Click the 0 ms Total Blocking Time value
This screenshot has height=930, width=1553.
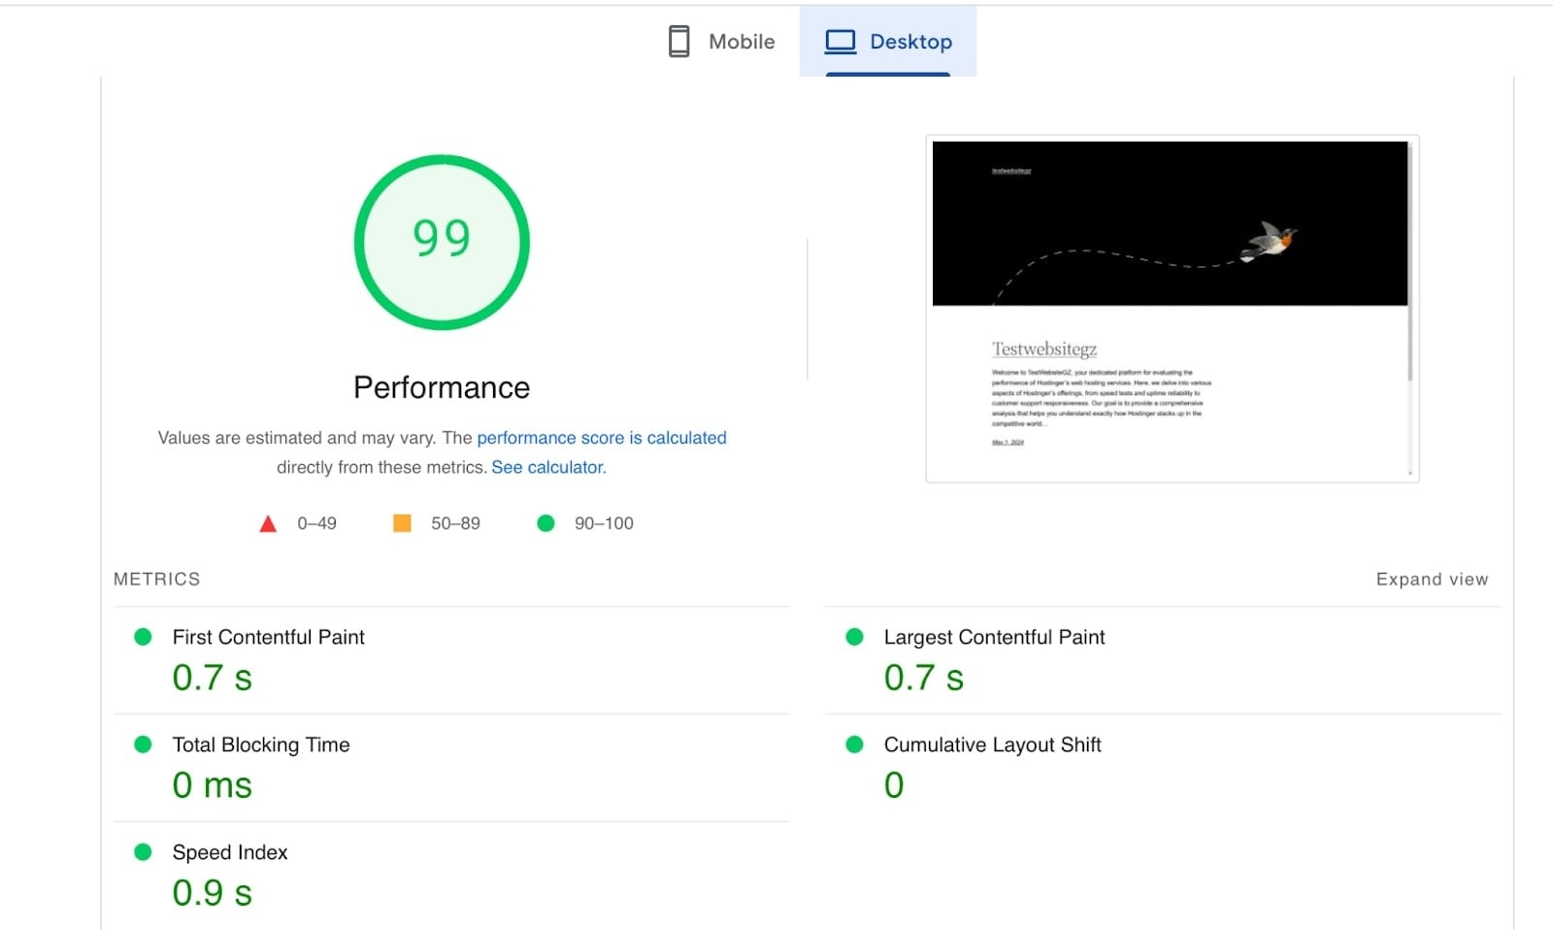point(213,784)
